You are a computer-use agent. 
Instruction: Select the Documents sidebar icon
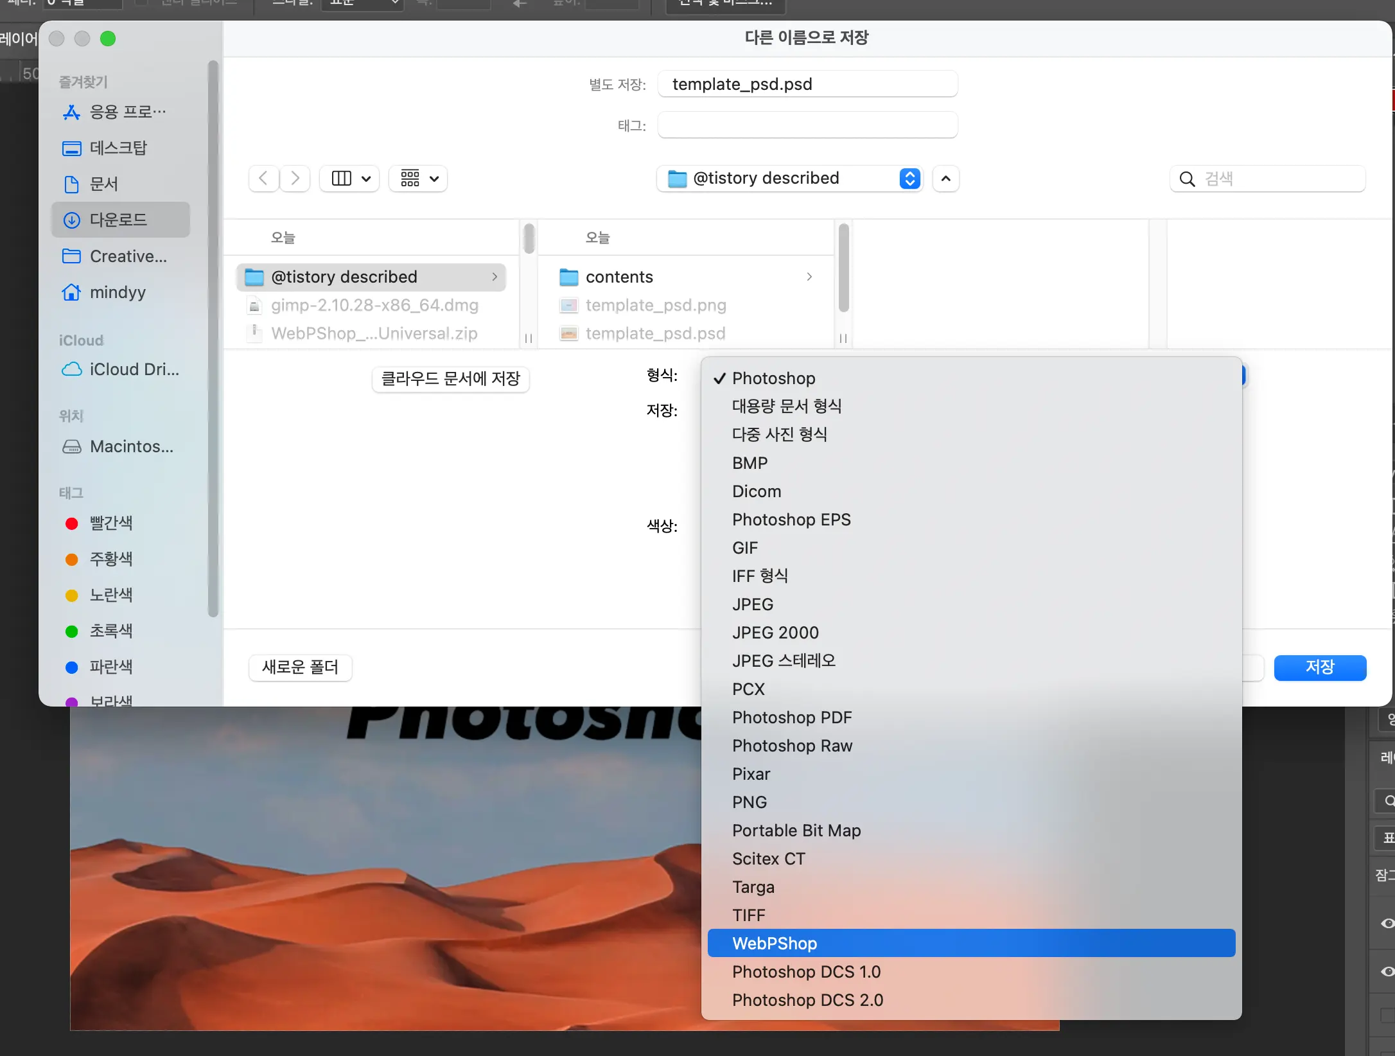[x=71, y=184]
